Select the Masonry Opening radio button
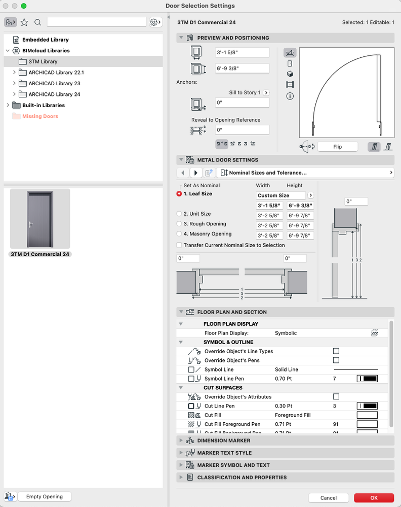Screen dimensions: 401x507 179,234
